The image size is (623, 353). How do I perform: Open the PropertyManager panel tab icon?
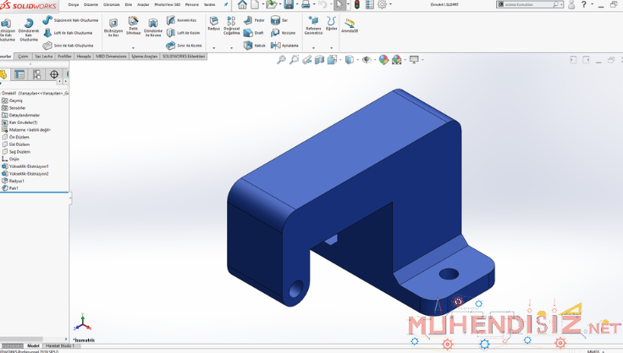19,74
